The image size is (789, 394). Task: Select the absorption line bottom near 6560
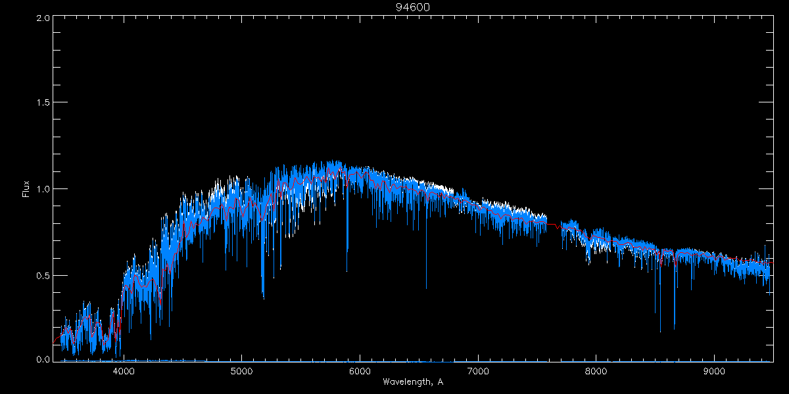tap(426, 286)
